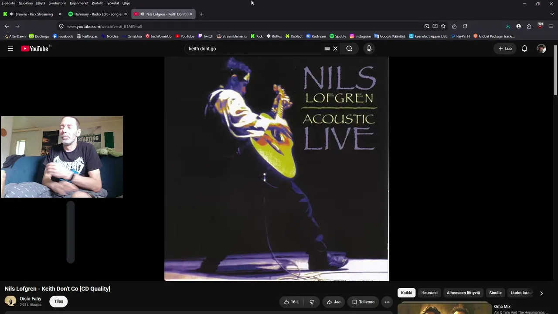Start voice search with the microphone
Screen dimensions: 558x314
369,48
